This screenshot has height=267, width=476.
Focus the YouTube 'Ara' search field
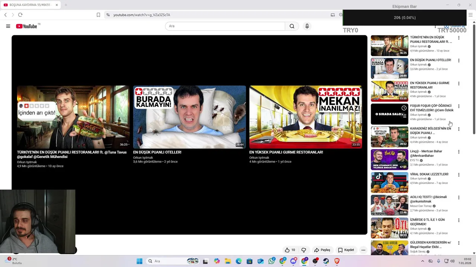(x=225, y=26)
